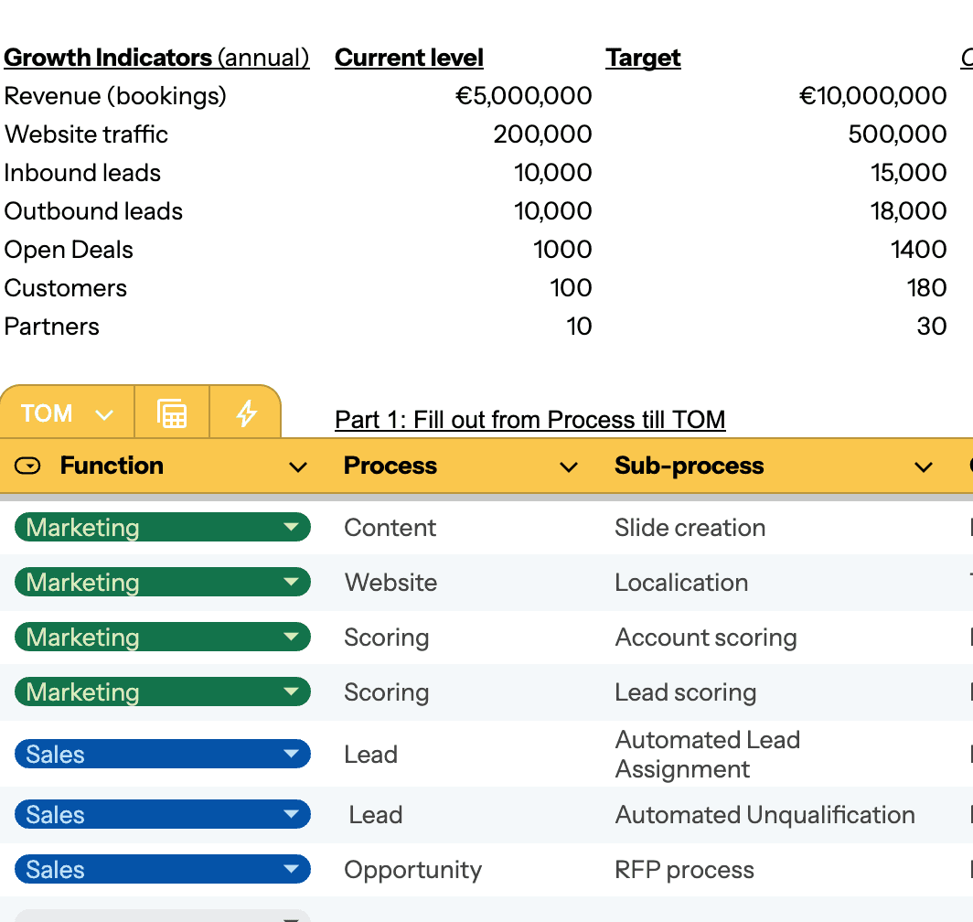Select the 1400 open deals target cell

(x=918, y=250)
